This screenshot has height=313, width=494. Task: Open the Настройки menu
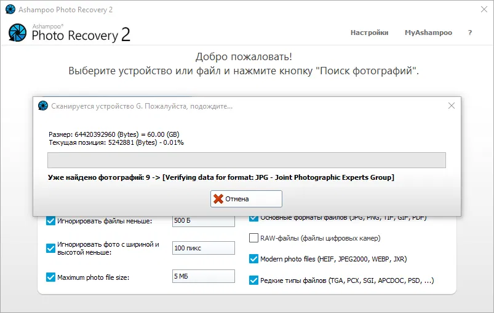[x=369, y=33]
